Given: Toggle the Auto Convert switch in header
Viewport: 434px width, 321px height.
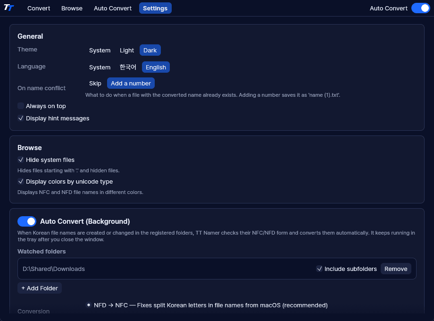Looking at the screenshot, I should pos(420,8).
